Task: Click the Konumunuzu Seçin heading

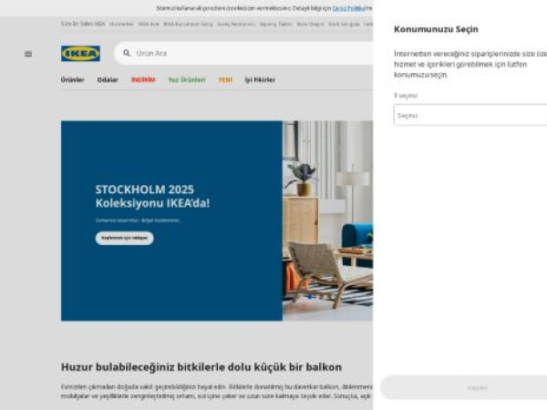Action: (436, 29)
